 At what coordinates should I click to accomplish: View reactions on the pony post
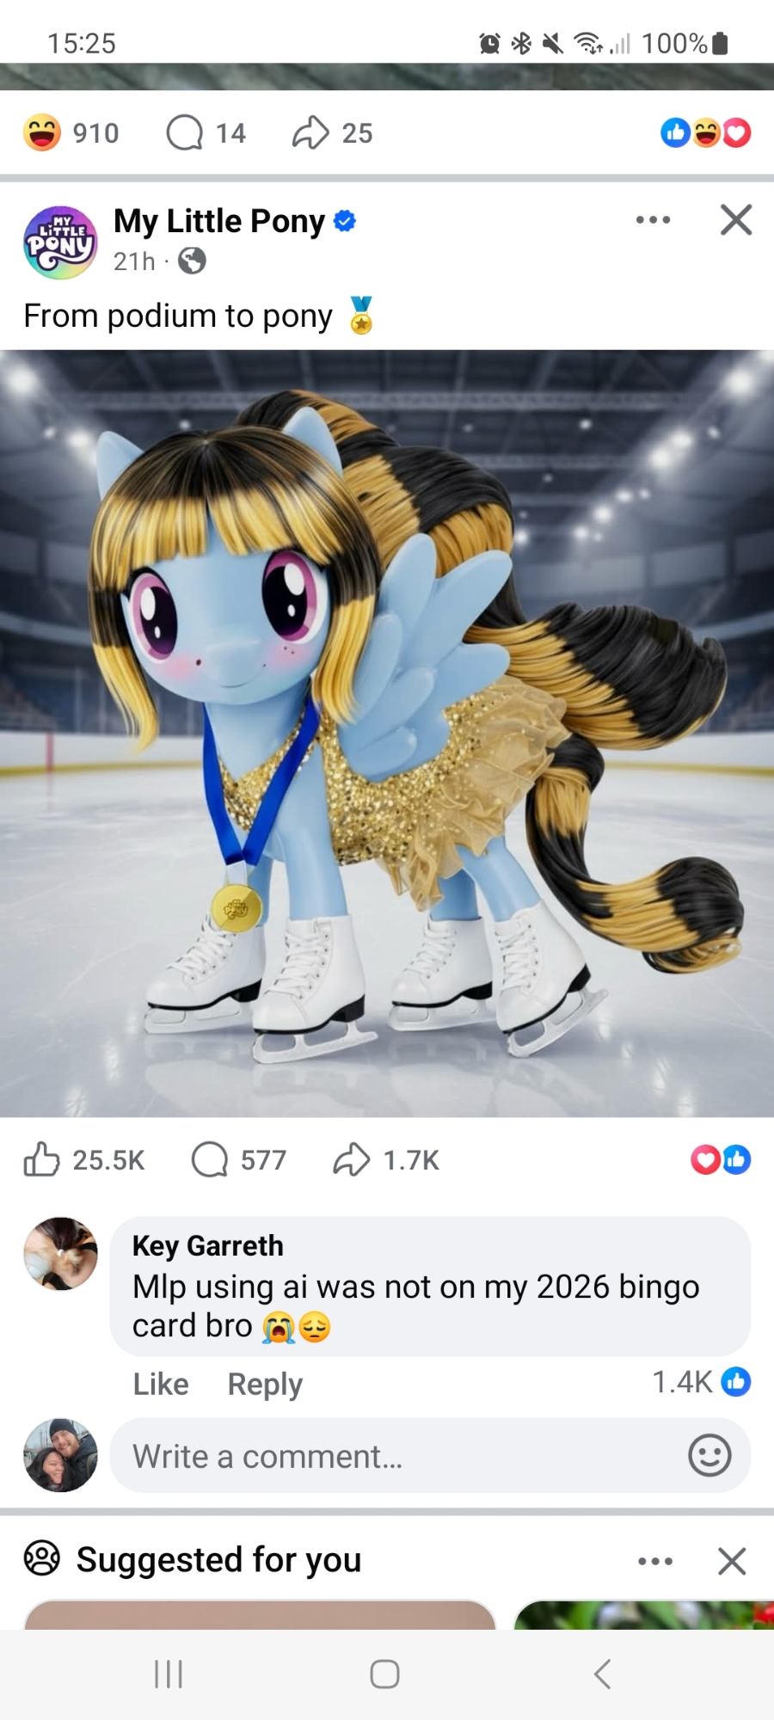[721, 1159]
